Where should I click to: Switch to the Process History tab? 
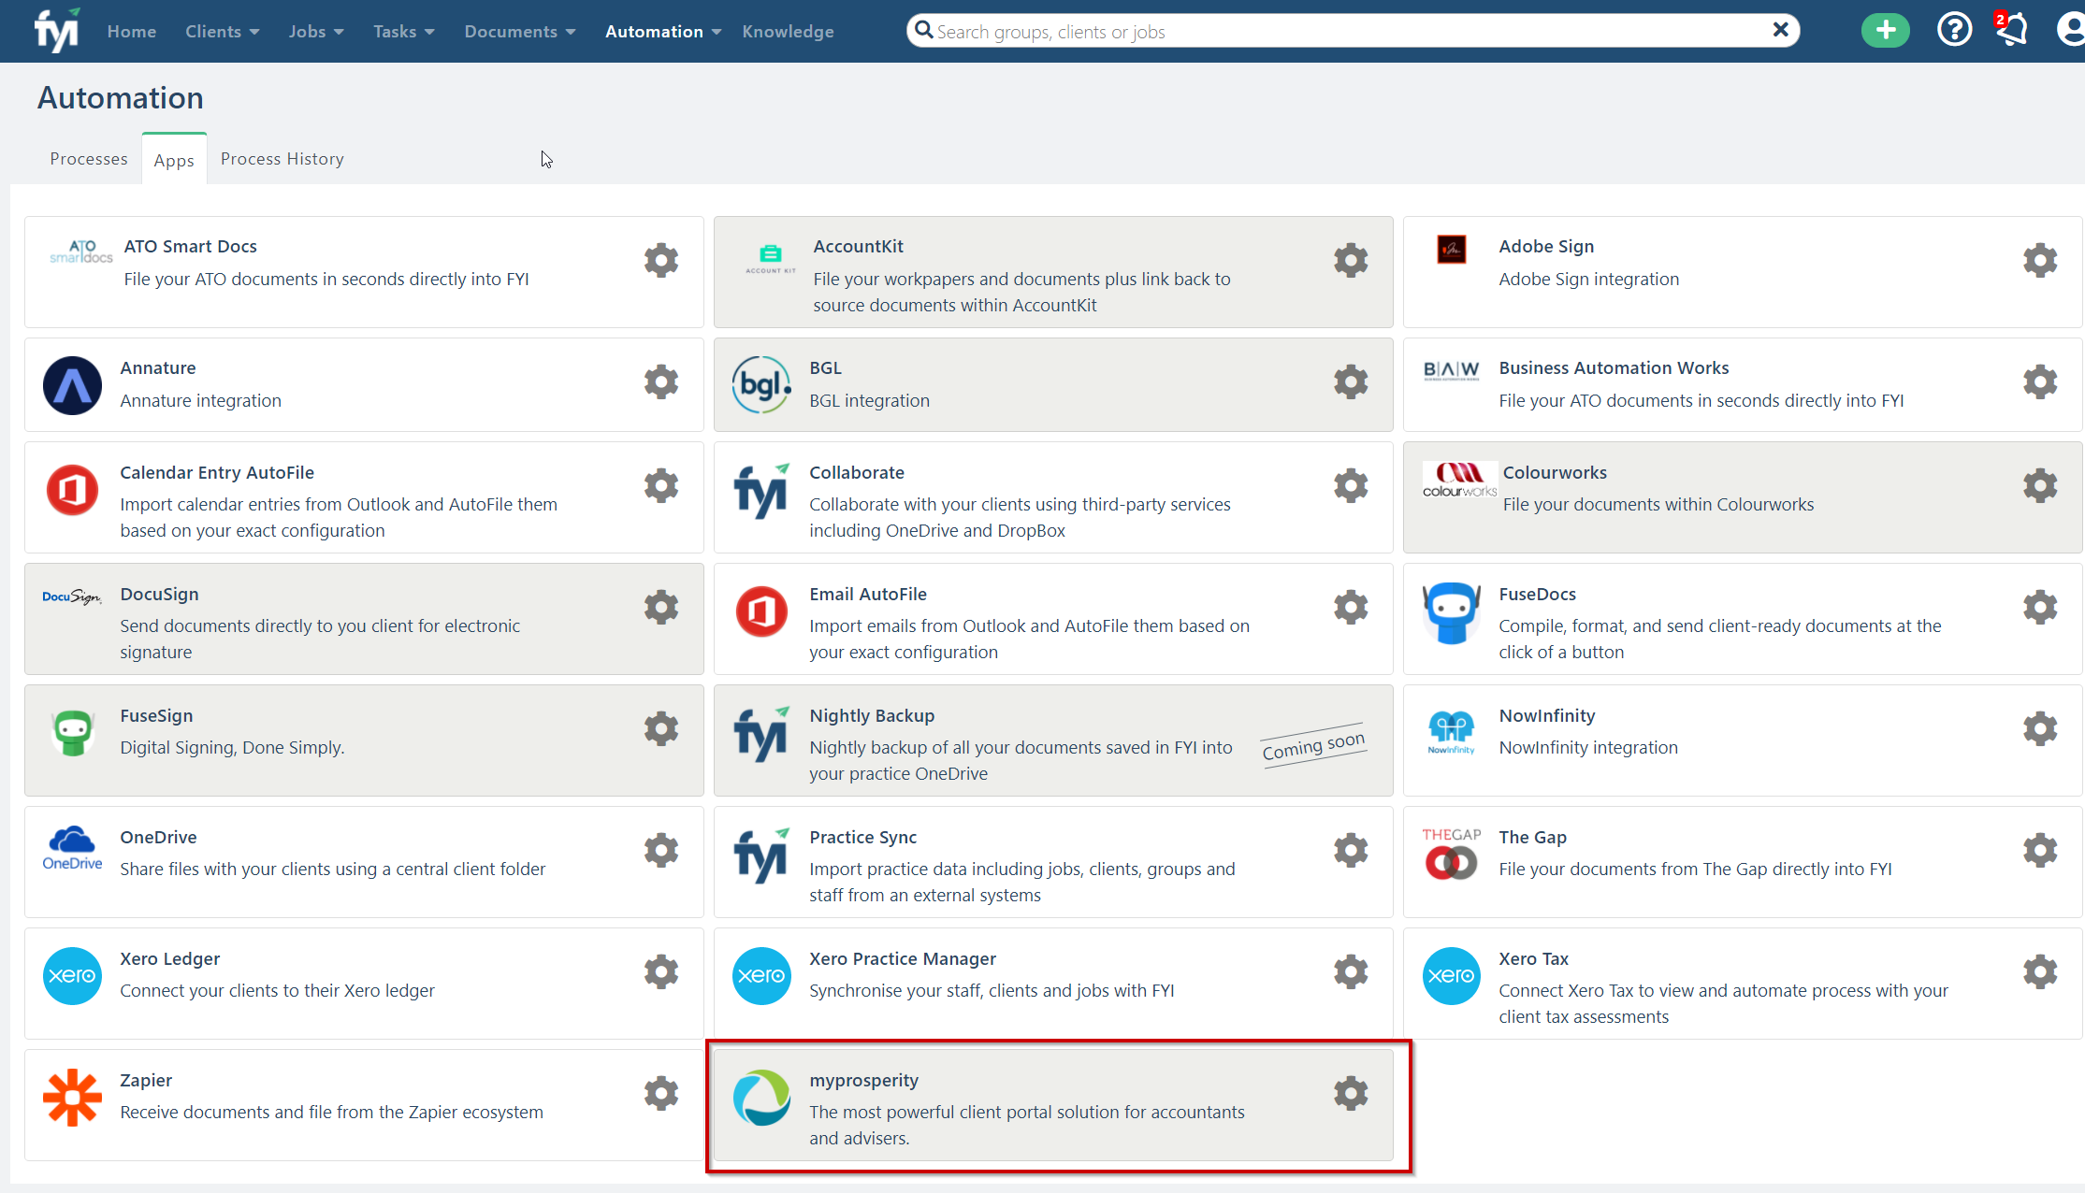pos(282,159)
